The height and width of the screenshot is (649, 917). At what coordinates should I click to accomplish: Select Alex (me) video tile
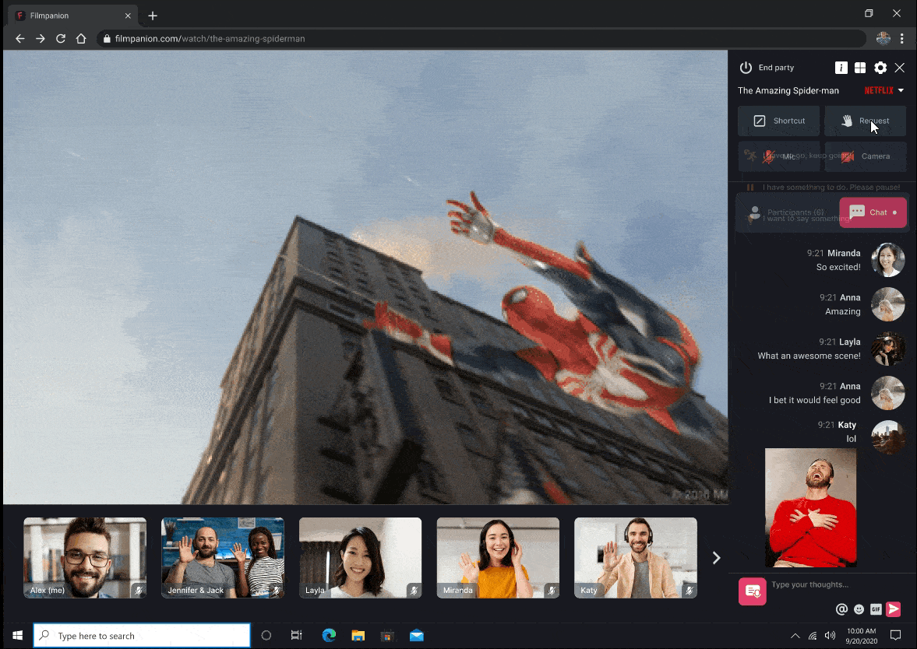pyautogui.click(x=85, y=558)
